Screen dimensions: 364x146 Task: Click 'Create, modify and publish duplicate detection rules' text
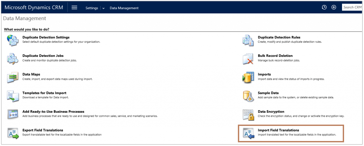(290, 42)
